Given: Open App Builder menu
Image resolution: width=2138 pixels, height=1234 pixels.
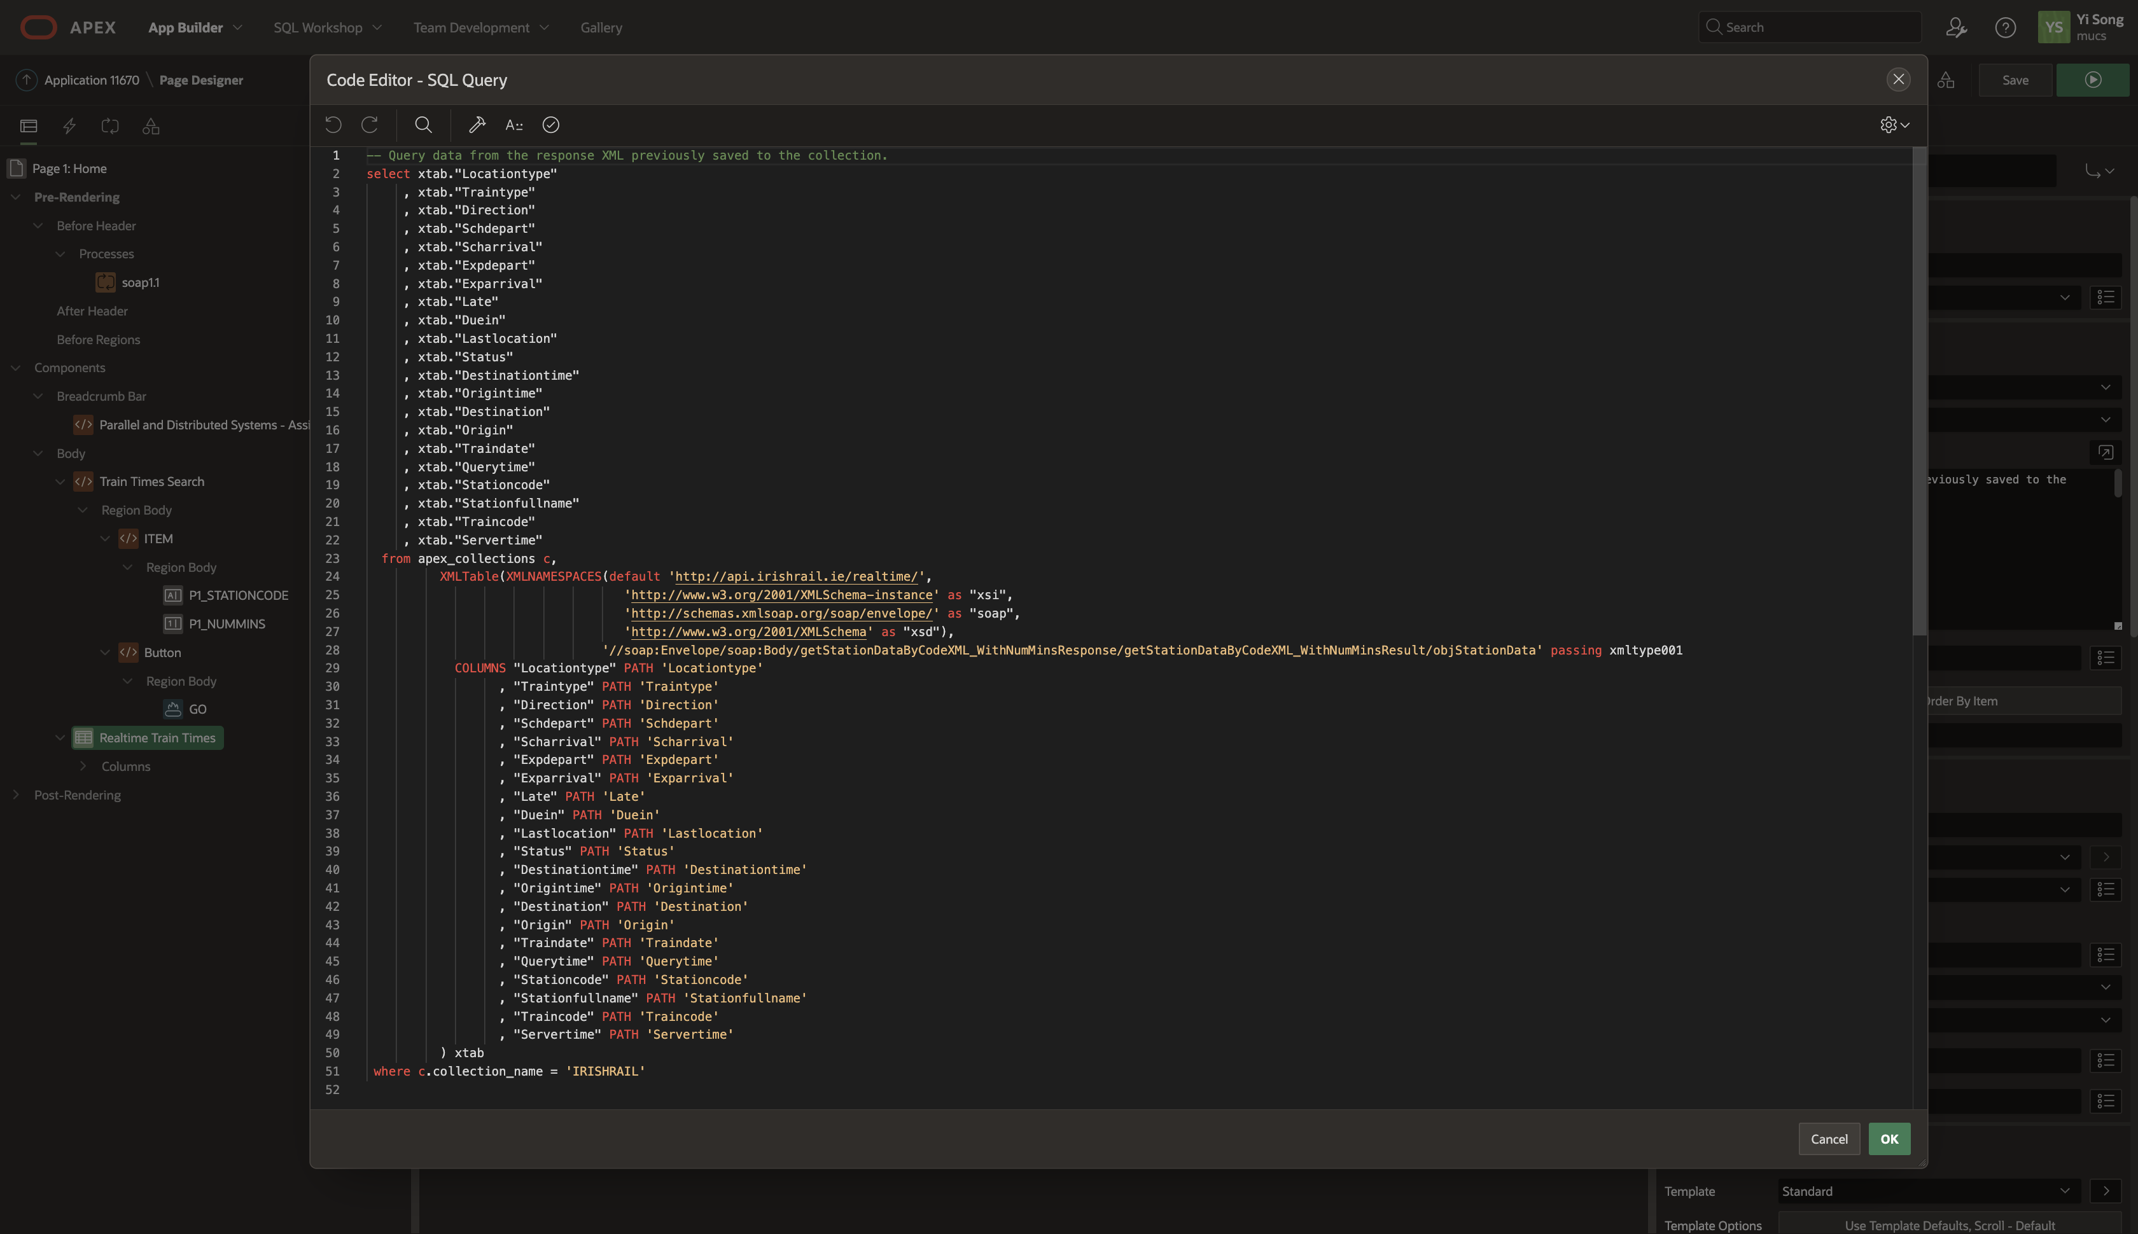Looking at the screenshot, I should [x=195, y=27].
